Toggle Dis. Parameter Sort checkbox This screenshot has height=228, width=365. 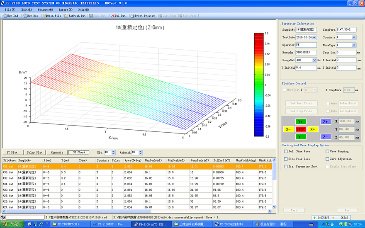[x=286, y=167]
